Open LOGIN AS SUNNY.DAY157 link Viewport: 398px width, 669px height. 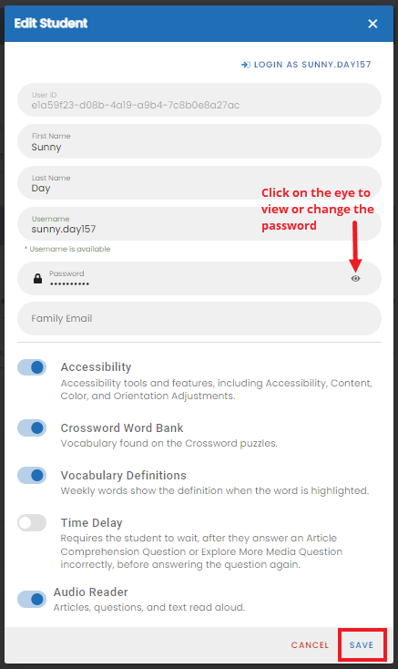(x=306, y=65)
